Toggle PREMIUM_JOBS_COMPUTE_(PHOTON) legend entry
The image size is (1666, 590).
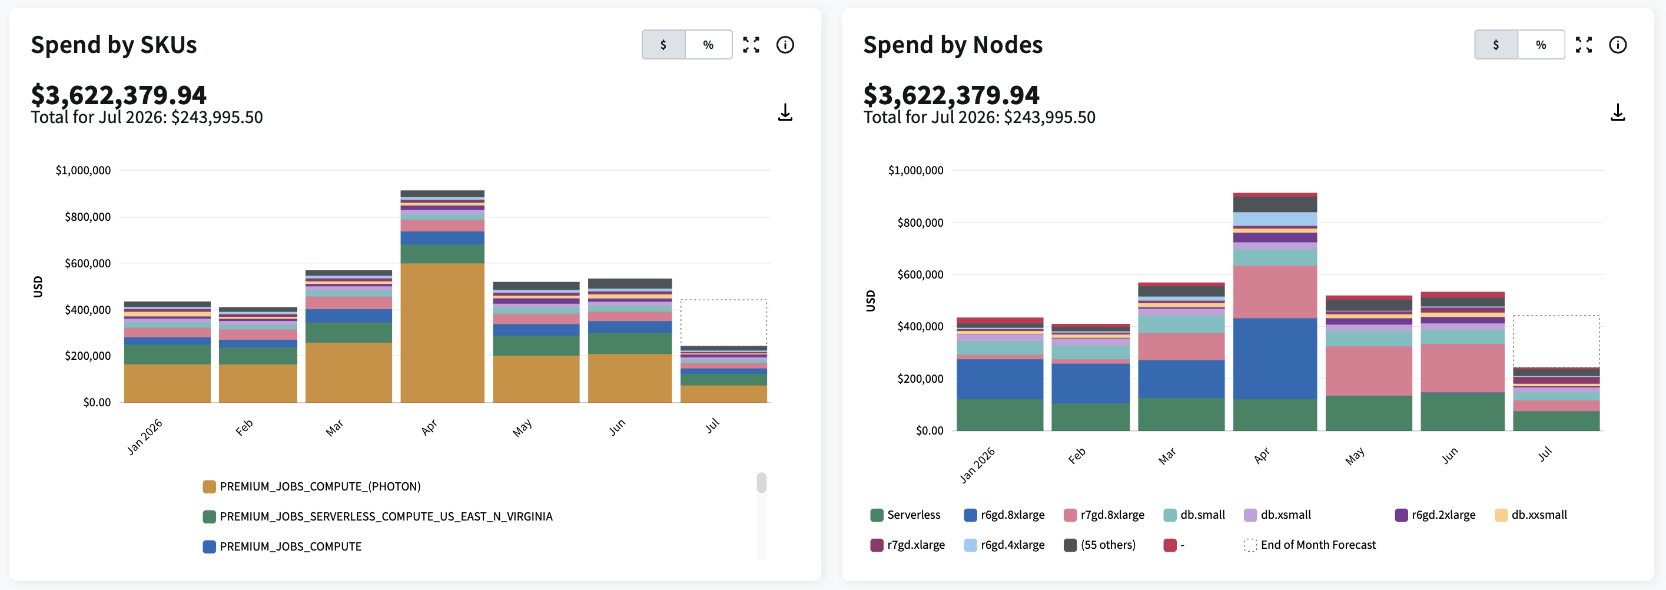pos(312,486)
